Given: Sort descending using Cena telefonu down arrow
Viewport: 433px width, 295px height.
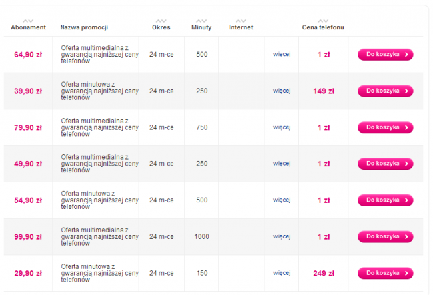Looking at the screenshot, I should tap(326, 21).
